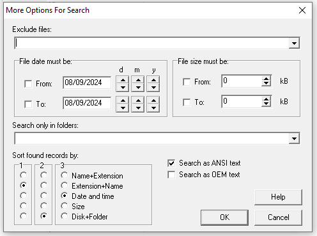
Task: Click the file size From value field
Action: (x=242, y=81)
